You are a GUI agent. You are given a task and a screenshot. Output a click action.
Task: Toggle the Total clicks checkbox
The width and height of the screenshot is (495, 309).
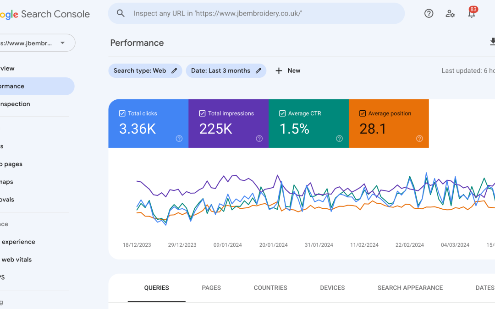(x=122, y=113)
